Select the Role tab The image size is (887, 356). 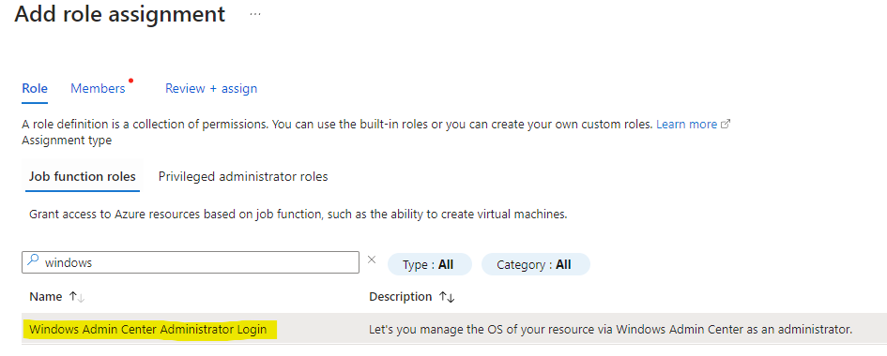pyautogui.click(x=35, y=89)
